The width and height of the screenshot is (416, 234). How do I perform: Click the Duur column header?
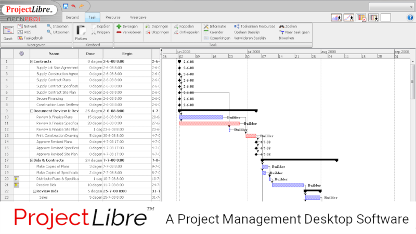90,54
